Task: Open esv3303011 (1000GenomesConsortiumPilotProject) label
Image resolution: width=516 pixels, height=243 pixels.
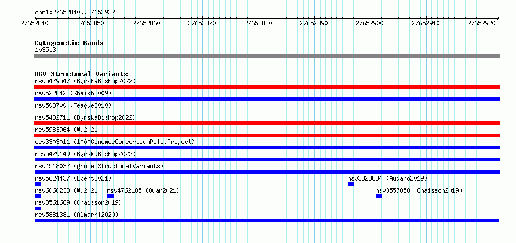Action: click(115, 142)
